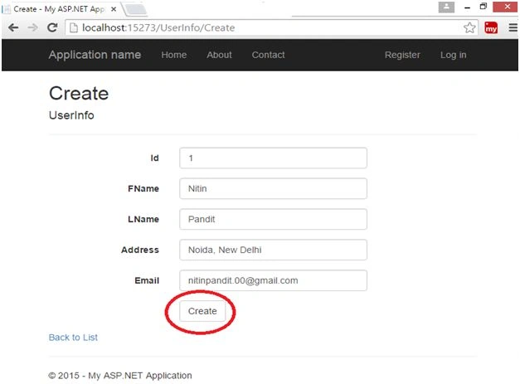Click the LName label
Viewport: 520px width, 384px height.
click(x=143, y=219)
